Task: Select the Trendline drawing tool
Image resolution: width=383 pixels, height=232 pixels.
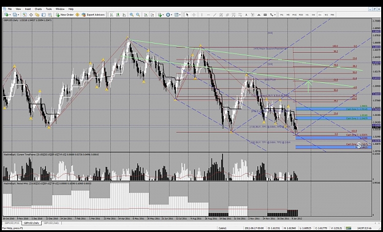Action: (x=214, y=15)
